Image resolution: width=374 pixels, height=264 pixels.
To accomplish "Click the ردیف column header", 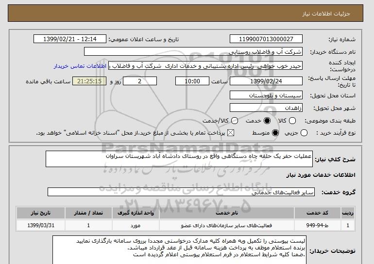I will point(348,213).
